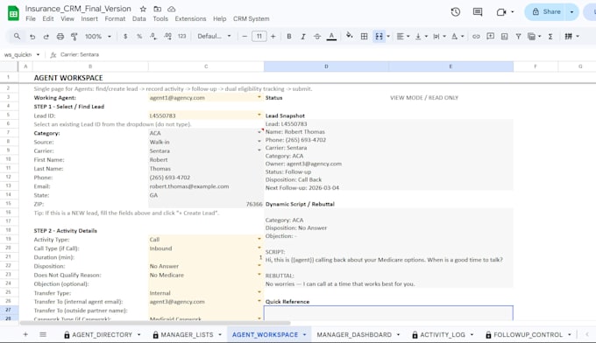Select the column D header
The height and width of the screenshot is (343, 596).
tap(326, 66)
